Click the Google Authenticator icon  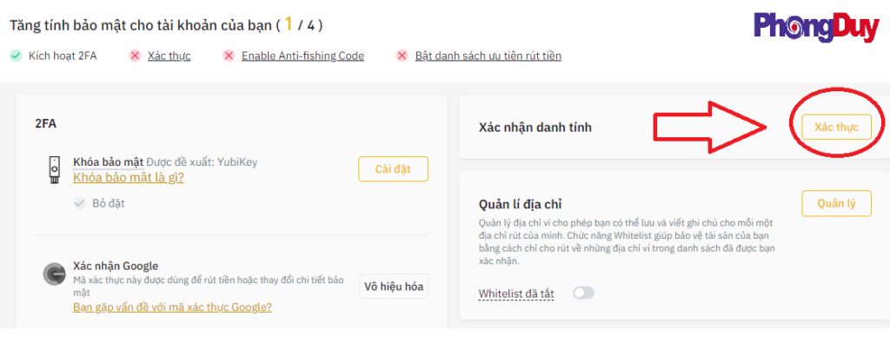point(54,274)
